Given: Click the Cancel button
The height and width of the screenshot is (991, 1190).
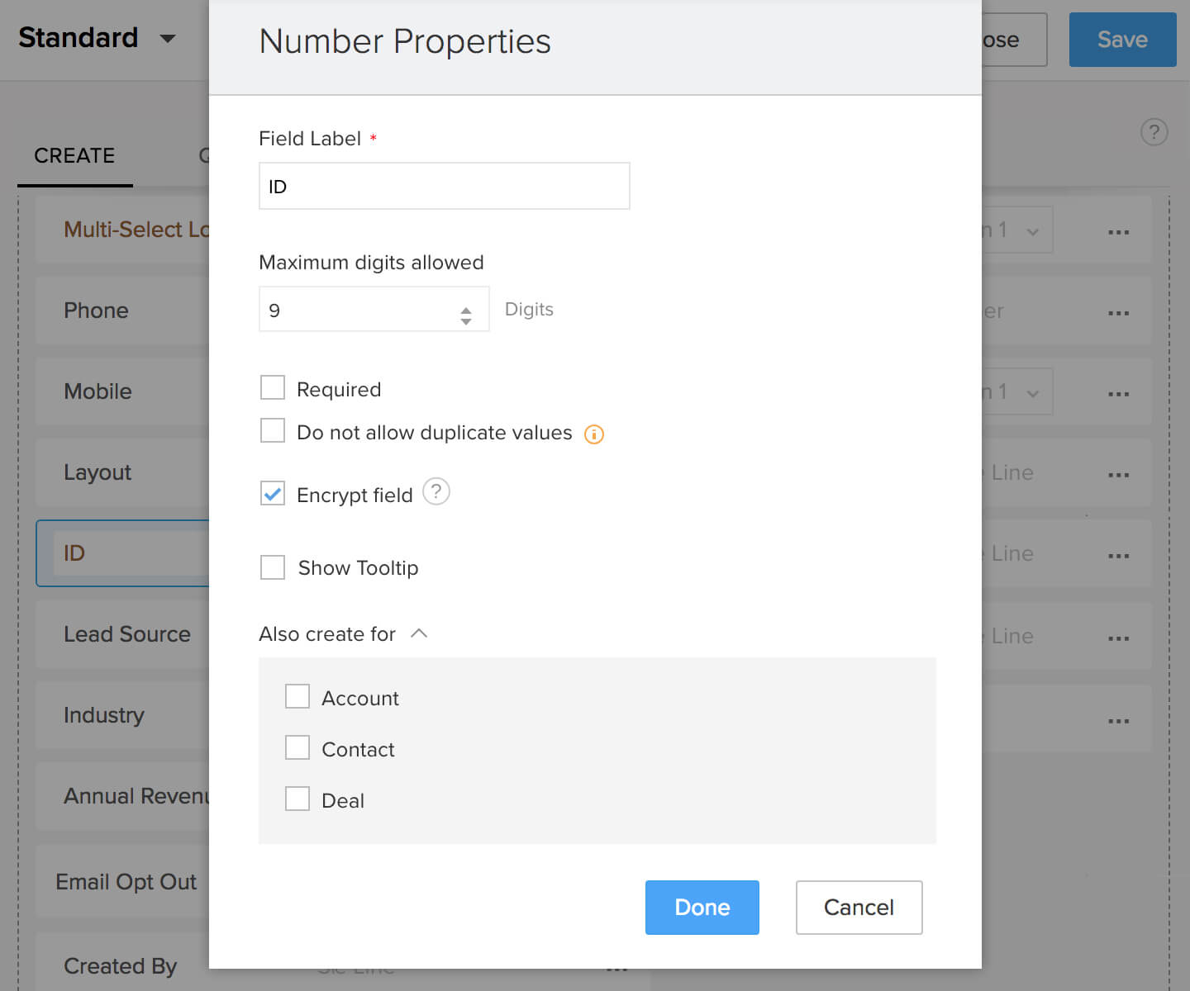Looking at the screenshot, I should [859, 908].
